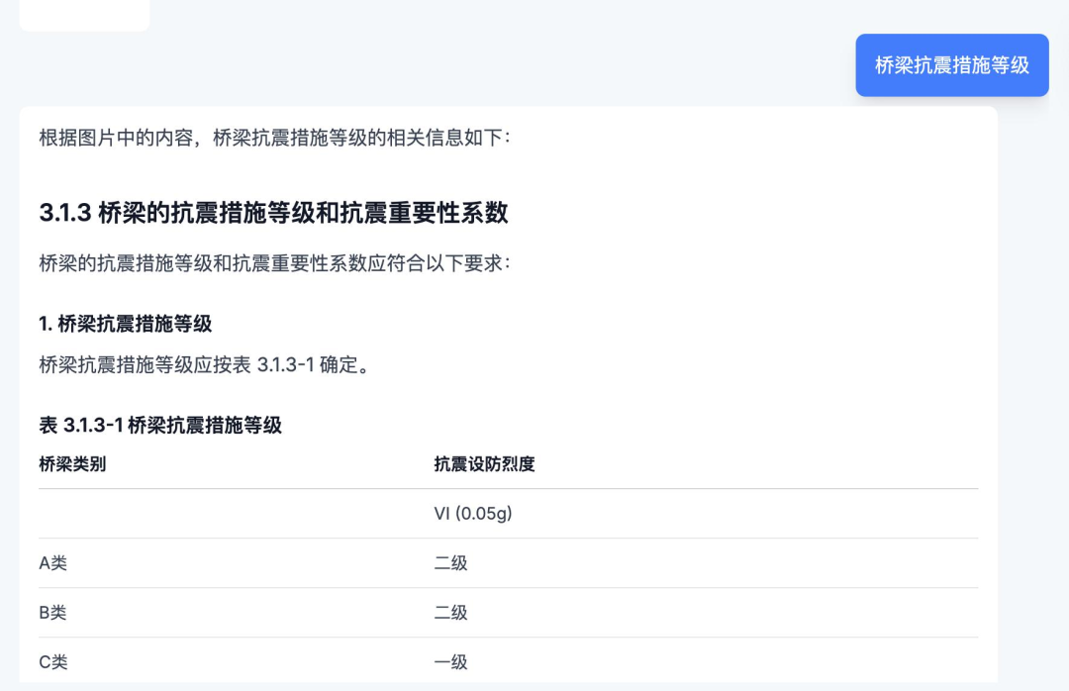
Task: Click heading 3.1.3 桥梁的抗震措施等级和抗震重要性系数
Action: click(273, 213)
